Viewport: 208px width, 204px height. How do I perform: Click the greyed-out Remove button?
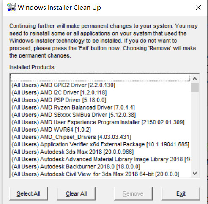(x=133, y=194)
